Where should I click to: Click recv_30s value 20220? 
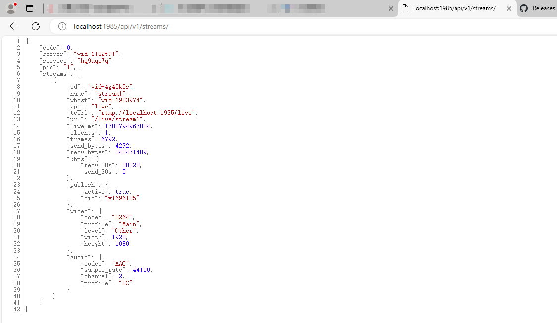131,165
